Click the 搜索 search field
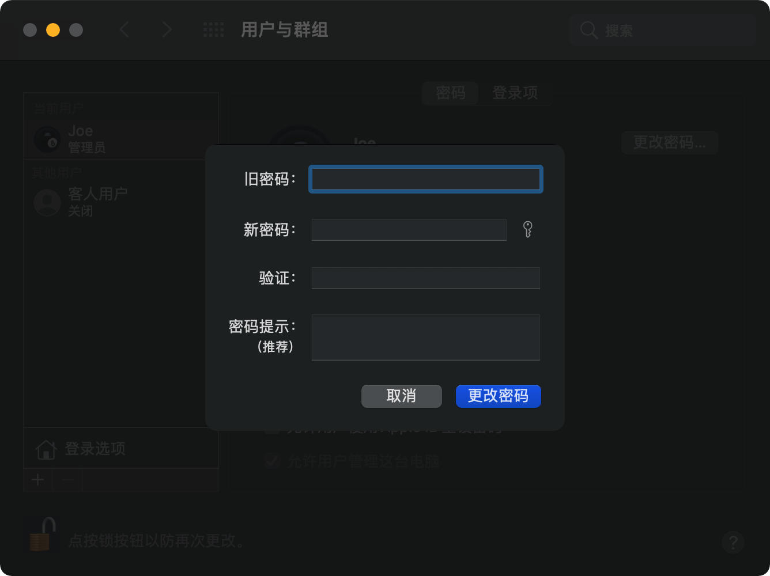 pos(662,30)
